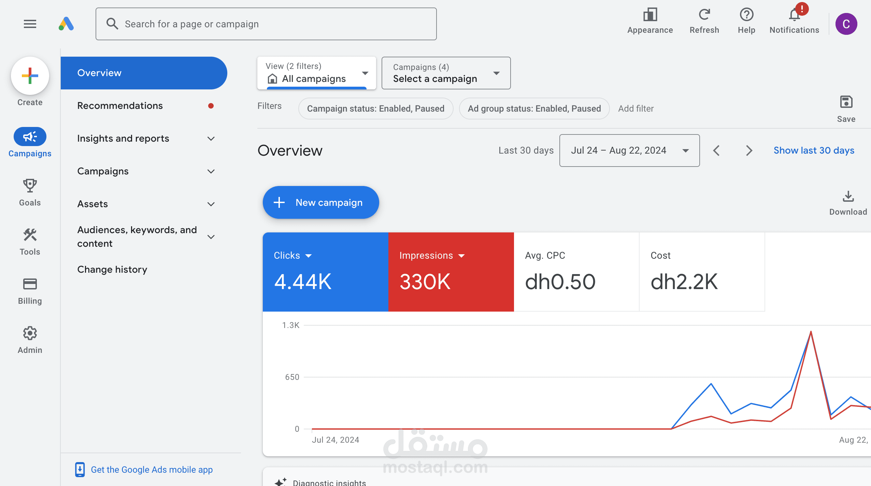Open the All campaigns view dropdown

click(x=316, y=73)
